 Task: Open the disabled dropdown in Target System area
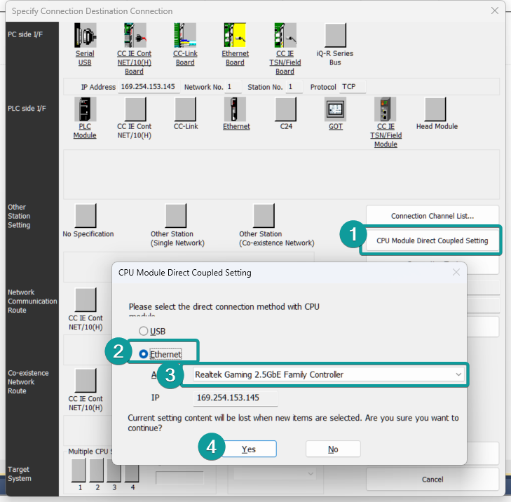coord(275,473)
